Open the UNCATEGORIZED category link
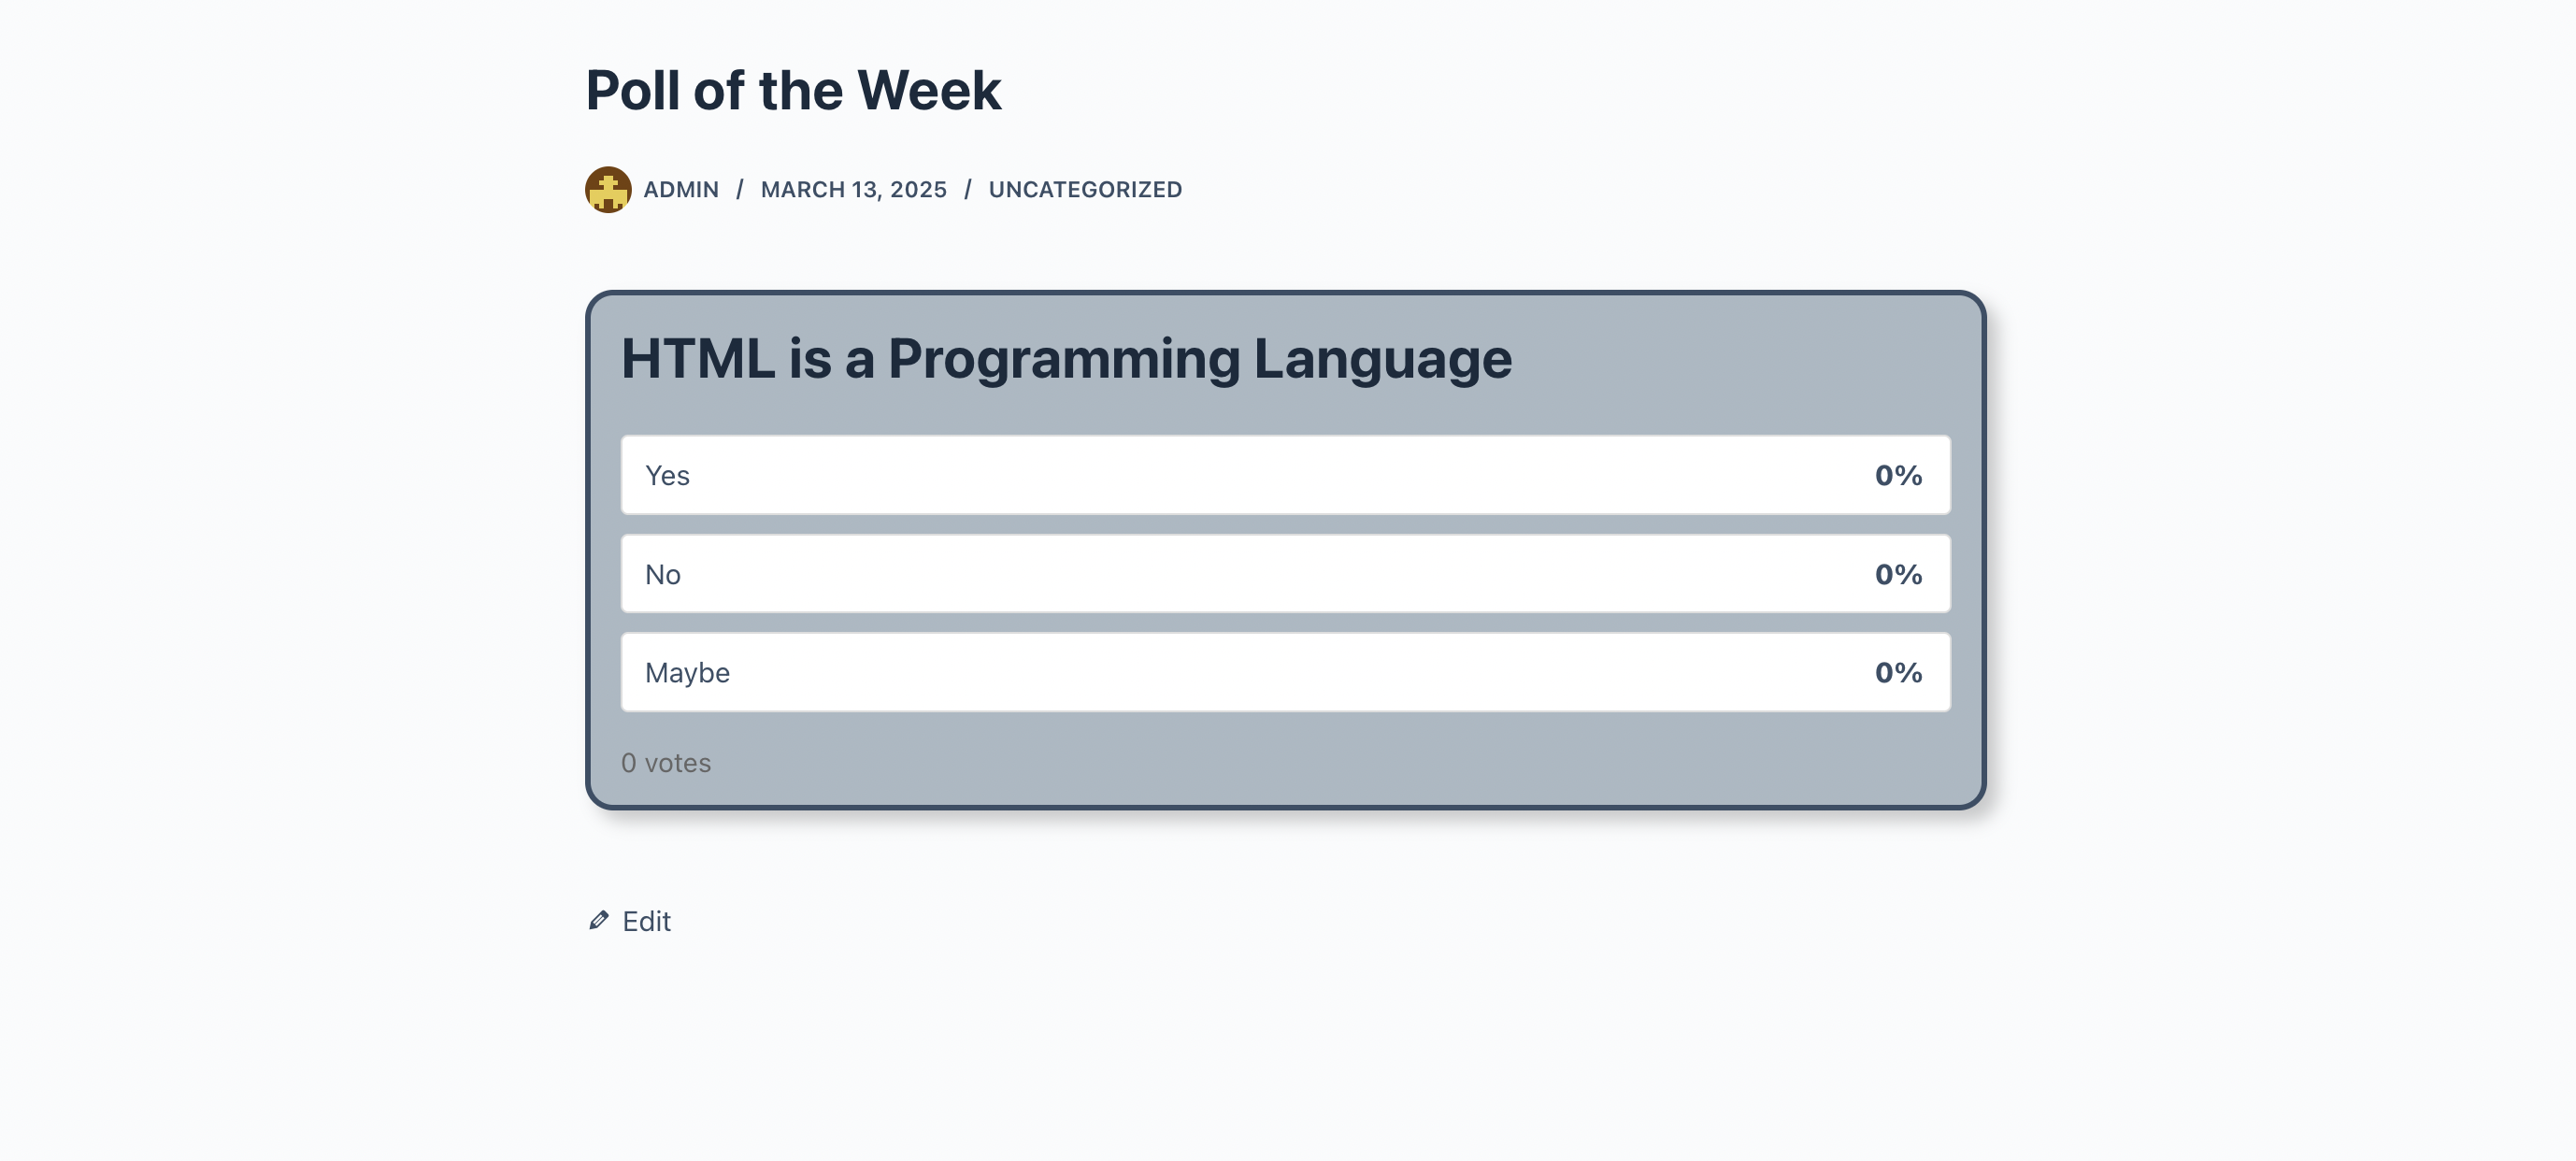The height and width of the screenshot is (1161, 2576). coord(1085,189)
